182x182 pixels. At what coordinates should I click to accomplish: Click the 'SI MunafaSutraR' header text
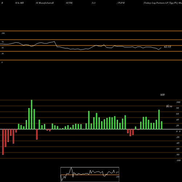[45, 3]
